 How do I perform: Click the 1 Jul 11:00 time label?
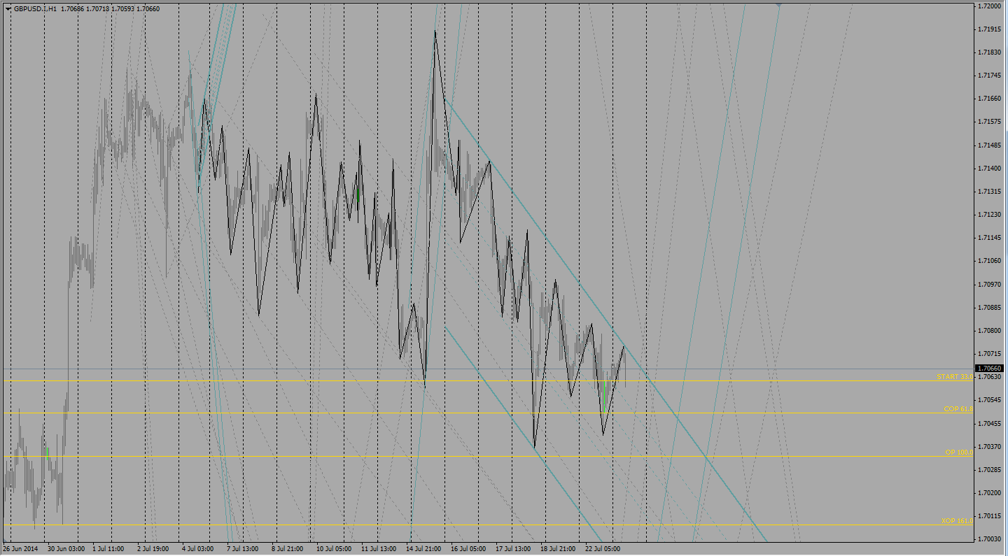(x=108, y=549)
